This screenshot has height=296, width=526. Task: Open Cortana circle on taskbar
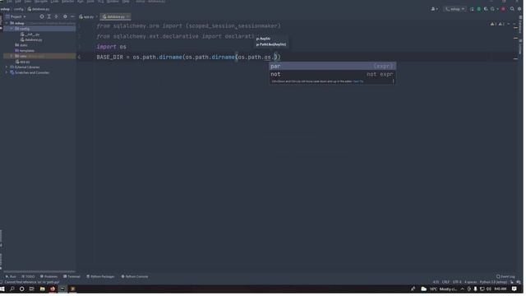tap(22, 289)
